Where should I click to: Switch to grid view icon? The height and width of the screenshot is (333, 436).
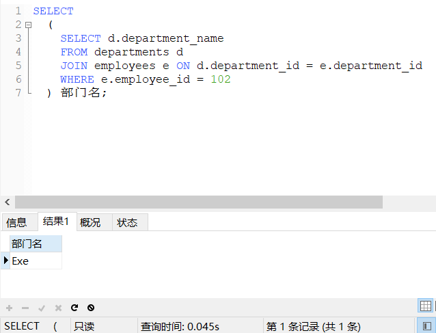(x=426, y=306)
